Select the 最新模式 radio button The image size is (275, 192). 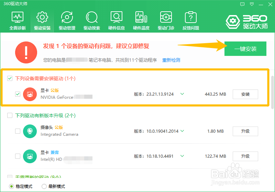(44, 187)
